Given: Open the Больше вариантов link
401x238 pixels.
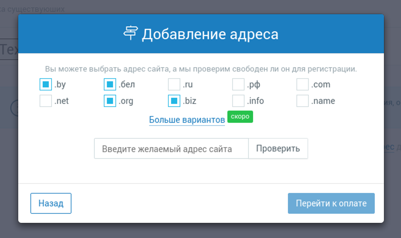Looking at the screenshot, I should (x=187, y=120).
